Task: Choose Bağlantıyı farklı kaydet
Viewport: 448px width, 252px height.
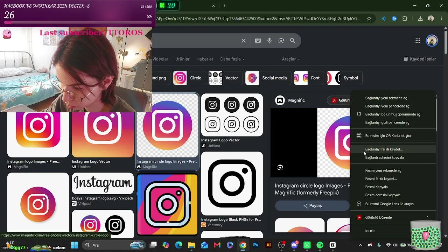Action: point(393,149)
